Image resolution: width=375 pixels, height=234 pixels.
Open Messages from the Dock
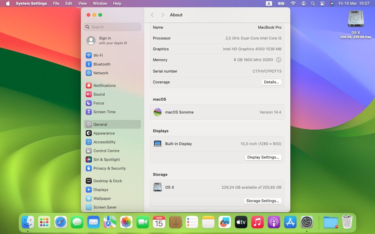[77, 222]
